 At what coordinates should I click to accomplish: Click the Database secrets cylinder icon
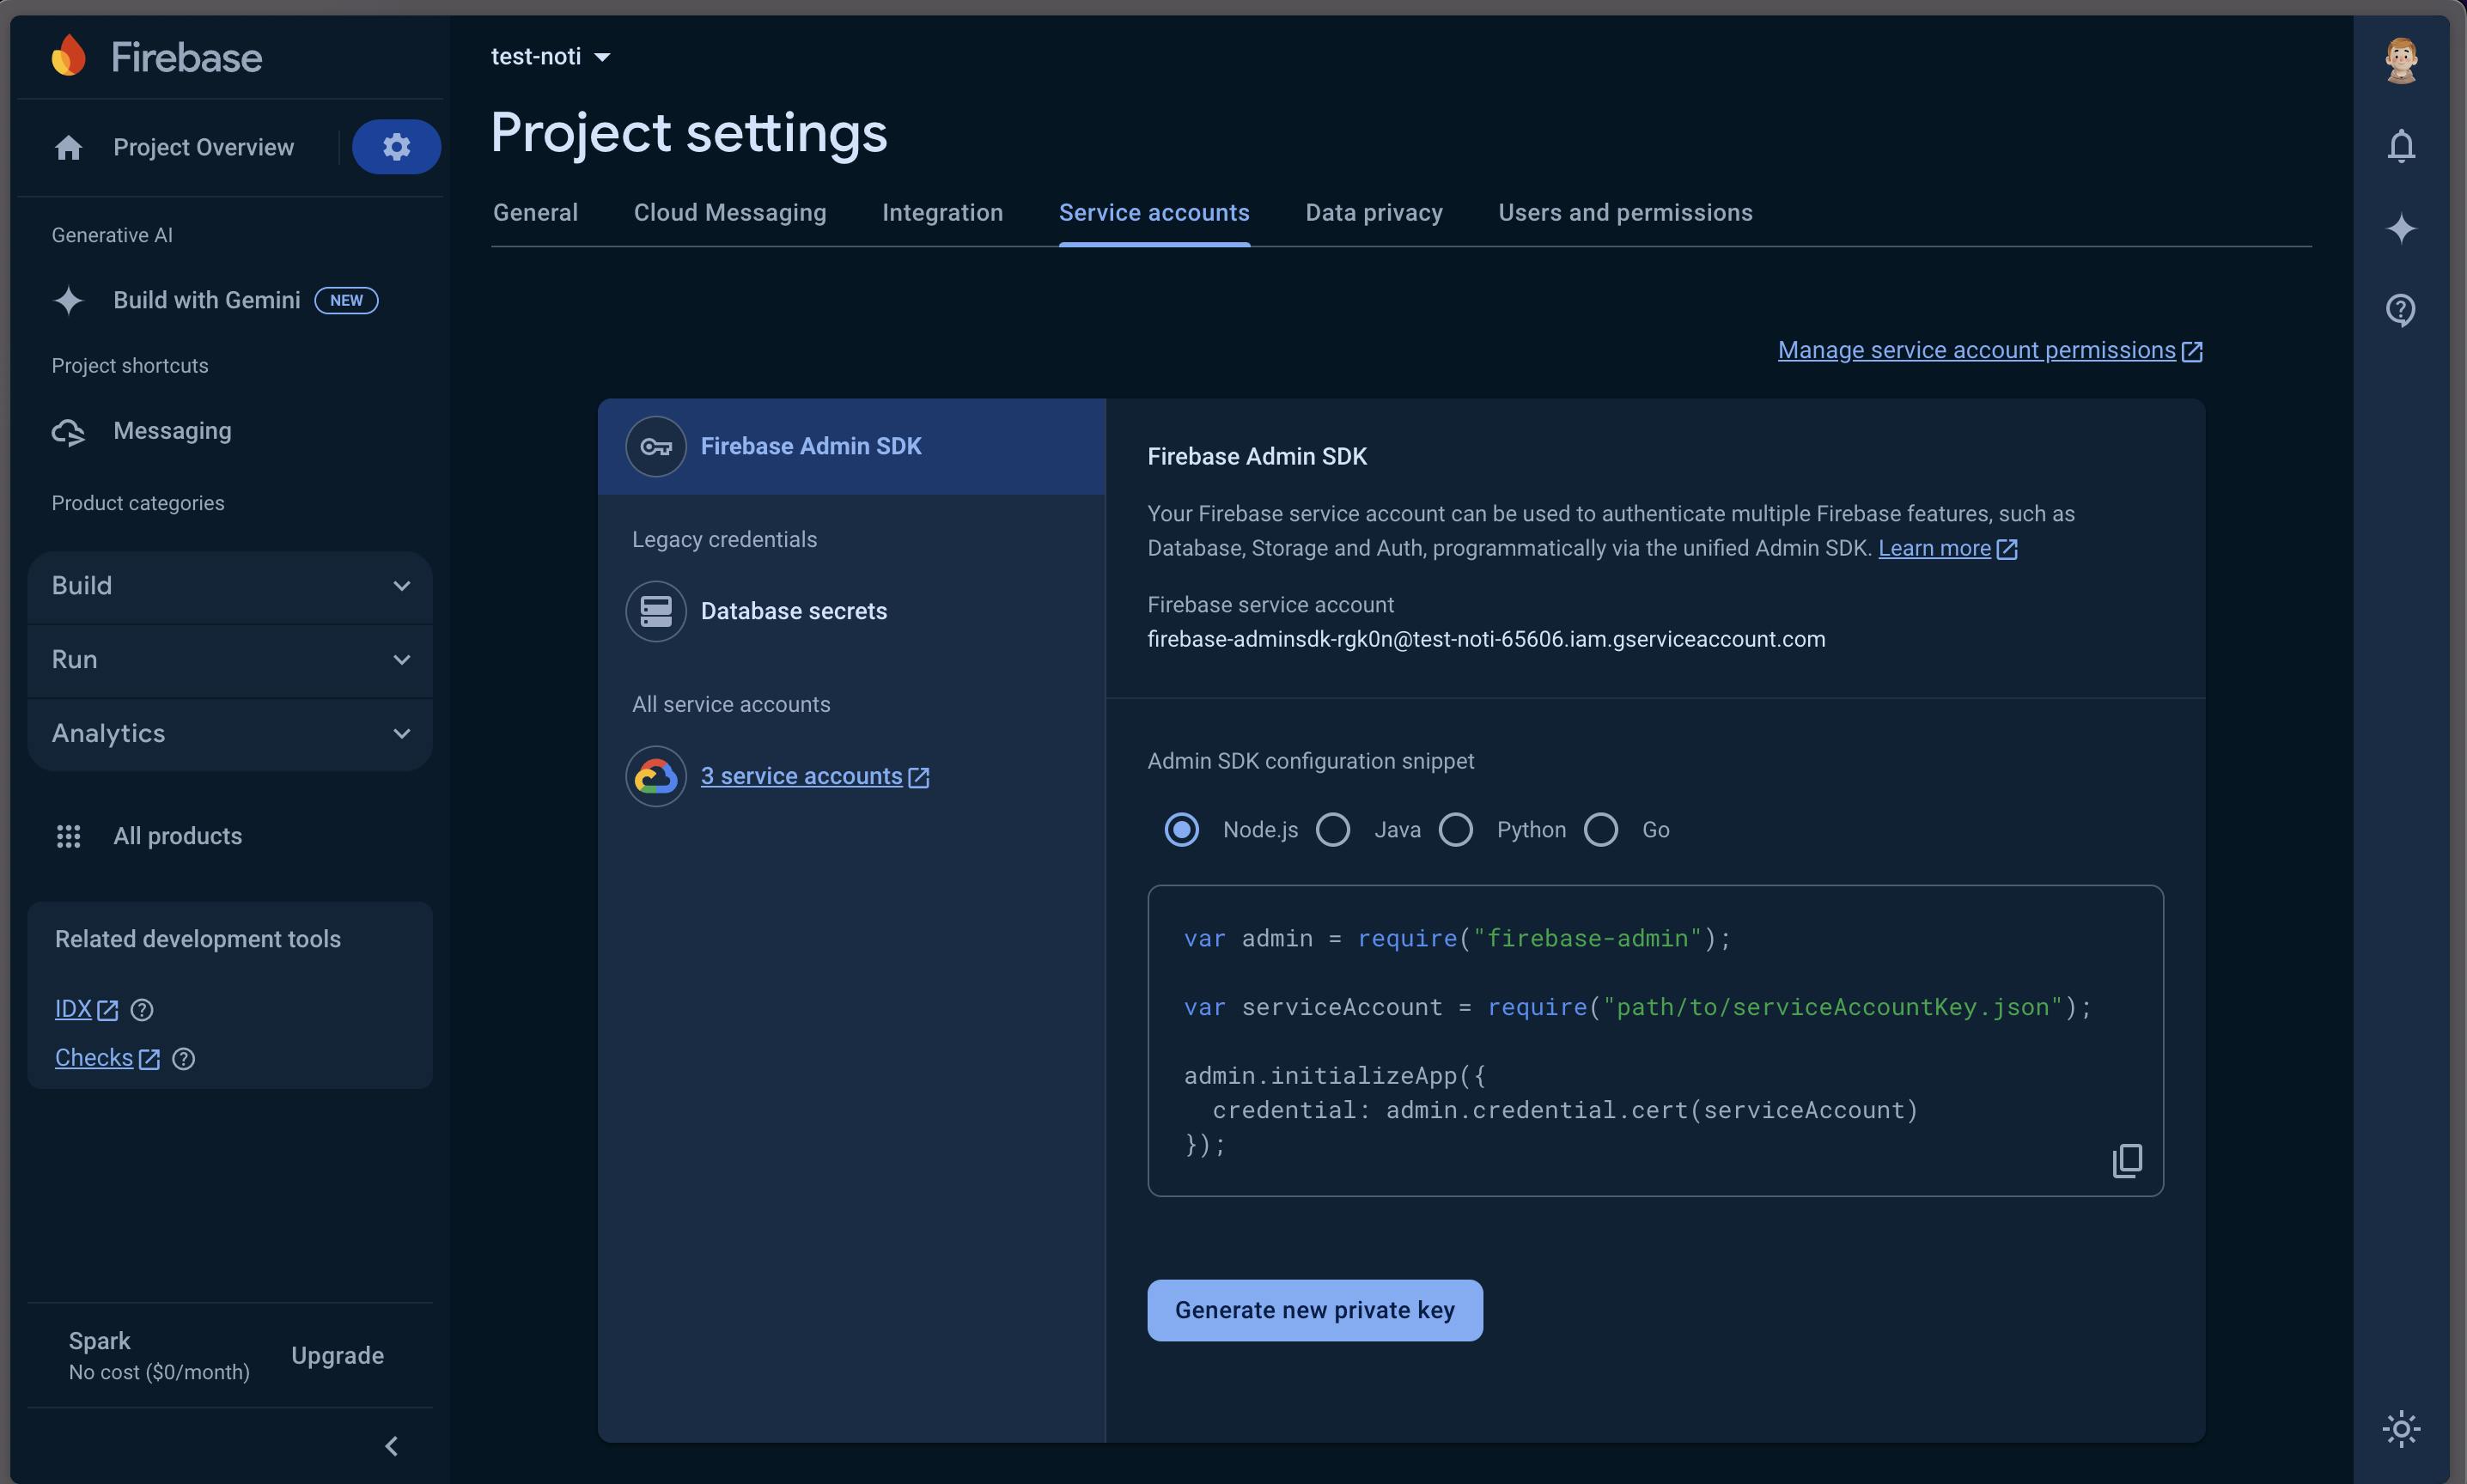tap(654, 610)
